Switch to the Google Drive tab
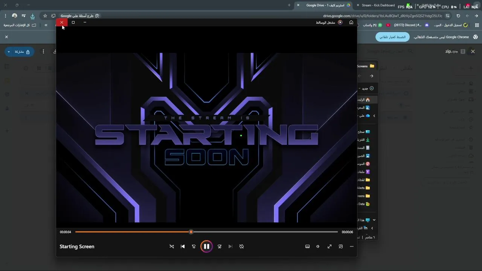Image resolution: width=482 pixels, height=271 pixels. (x=326, y=5)
